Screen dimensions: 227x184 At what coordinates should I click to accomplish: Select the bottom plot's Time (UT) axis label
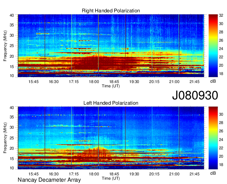pos(111,178)
